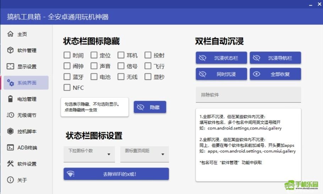Toggle the 飞行 checkbox
The image size is (323, 194).
click(x=148, y=66)
